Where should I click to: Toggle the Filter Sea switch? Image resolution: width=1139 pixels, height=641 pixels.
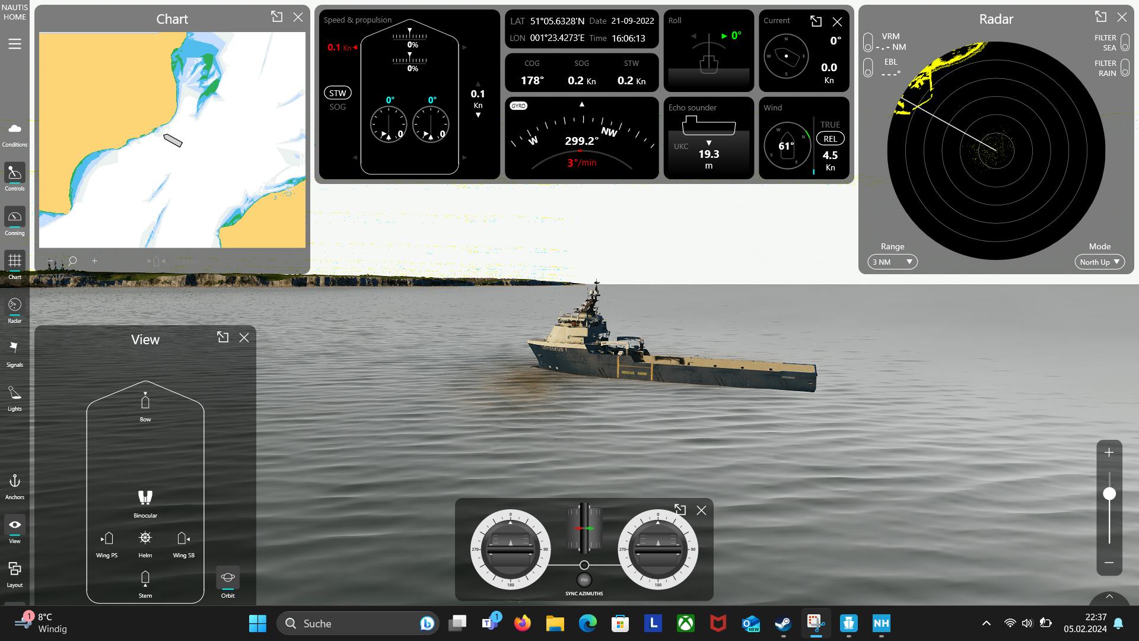pyautogui.click(x=1125, y=43)
